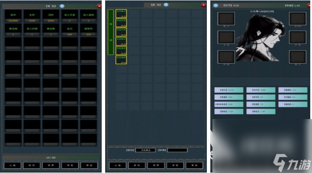Screen dimensions: 312x173
Task: Click second bottom nav button in skills panel
Action: (137, 165)
